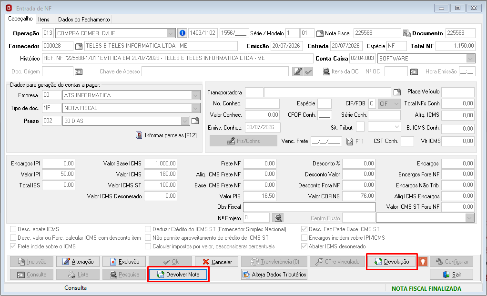Switch to the Dados do Fechamento tab

84,19
